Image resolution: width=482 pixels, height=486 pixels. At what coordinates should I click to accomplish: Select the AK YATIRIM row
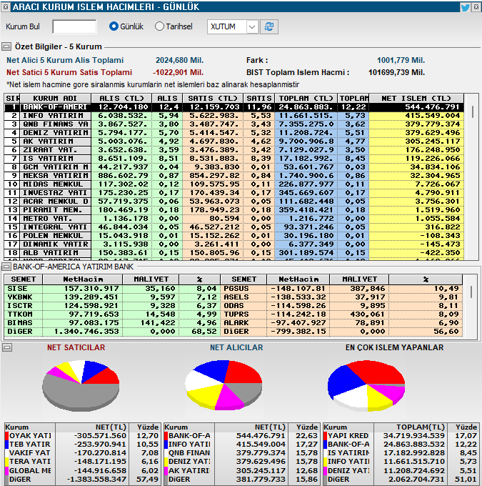coord(234,142)
